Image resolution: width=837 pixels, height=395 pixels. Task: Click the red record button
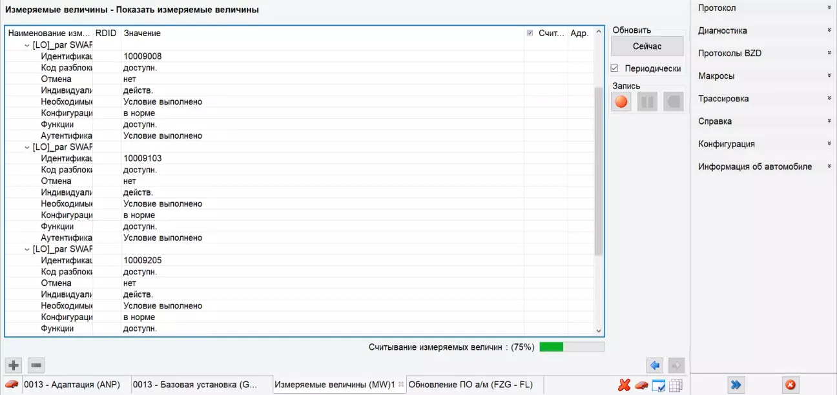pos(621,102)
